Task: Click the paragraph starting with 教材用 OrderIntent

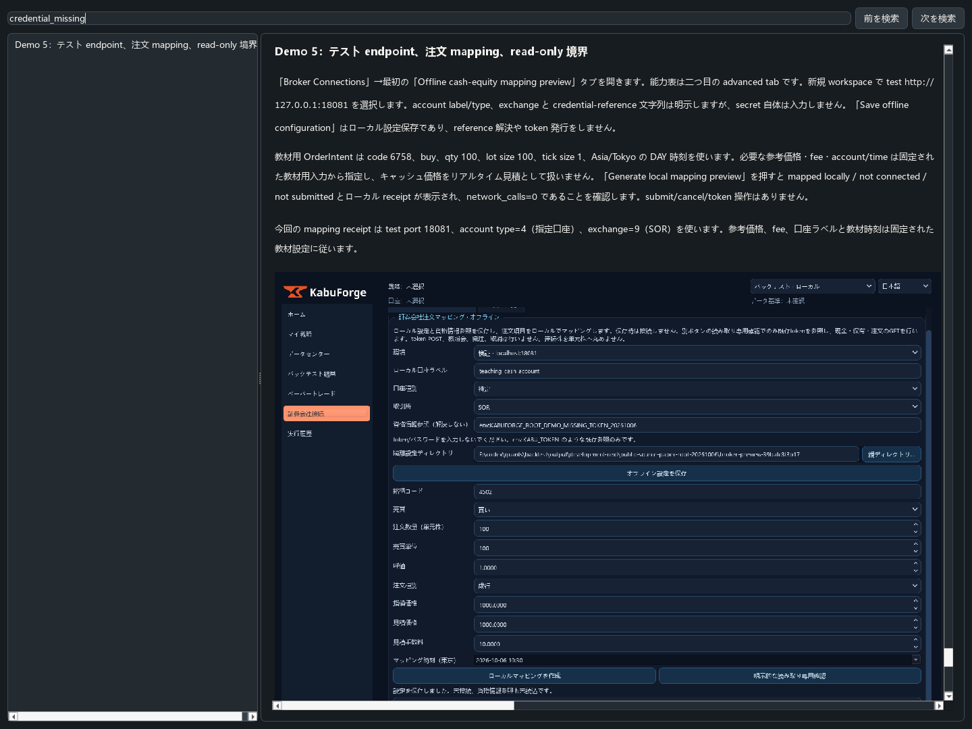Action: click(605, 177)
